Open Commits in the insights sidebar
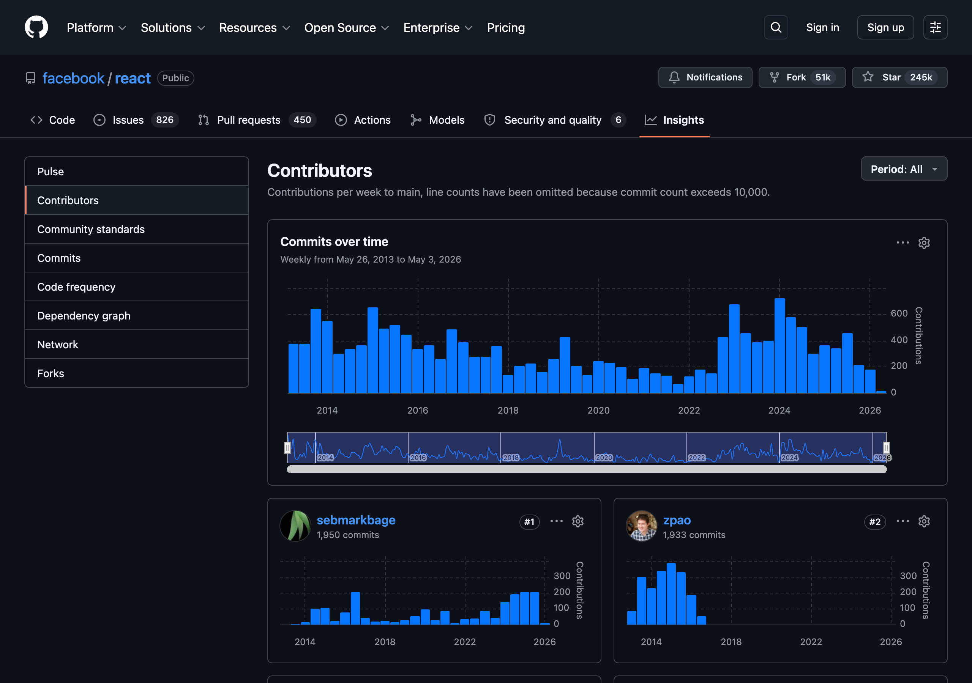 point(137,258)
